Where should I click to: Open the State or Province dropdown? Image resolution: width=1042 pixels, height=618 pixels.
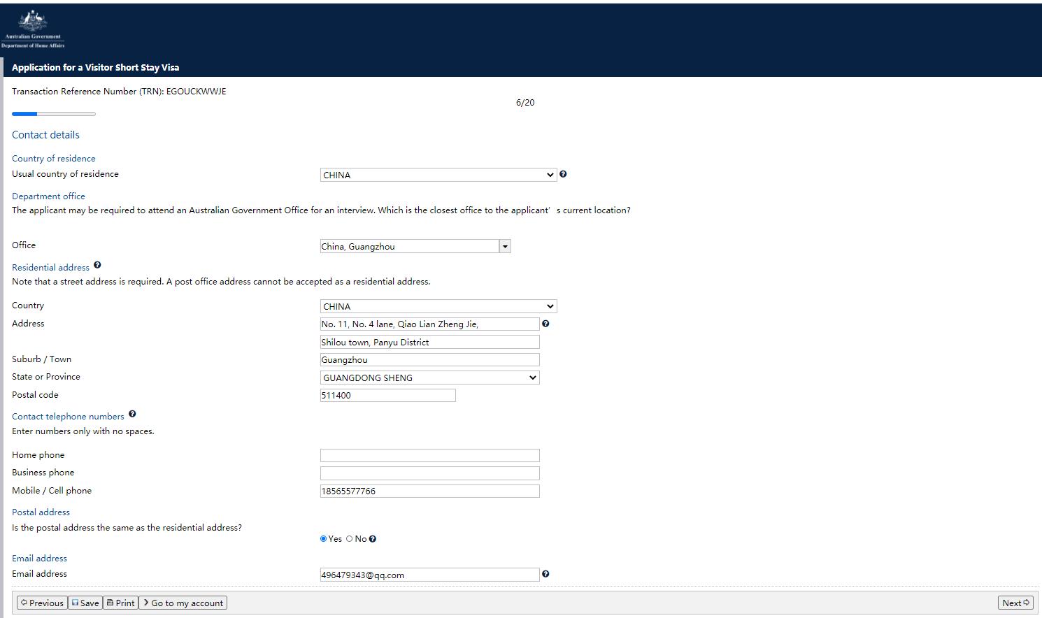pyautogui.click(x=429, y=378)
